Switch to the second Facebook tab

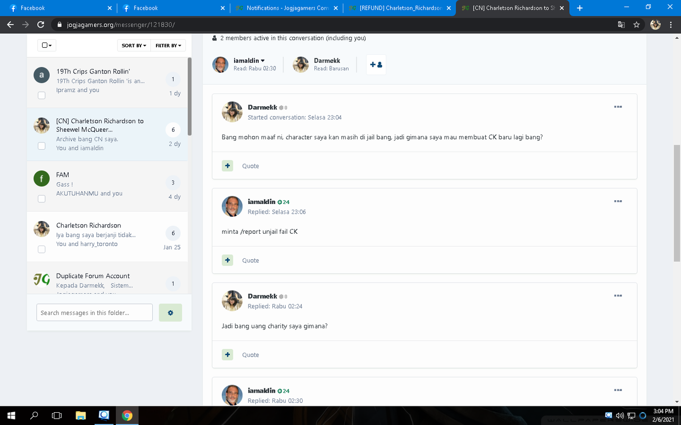174,8
